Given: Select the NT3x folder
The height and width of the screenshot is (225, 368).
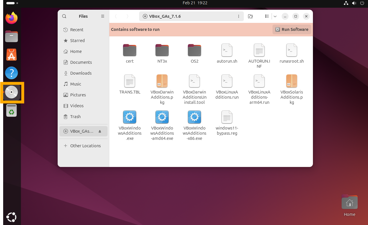Looking at the screenshot, I should coord(162,53).
